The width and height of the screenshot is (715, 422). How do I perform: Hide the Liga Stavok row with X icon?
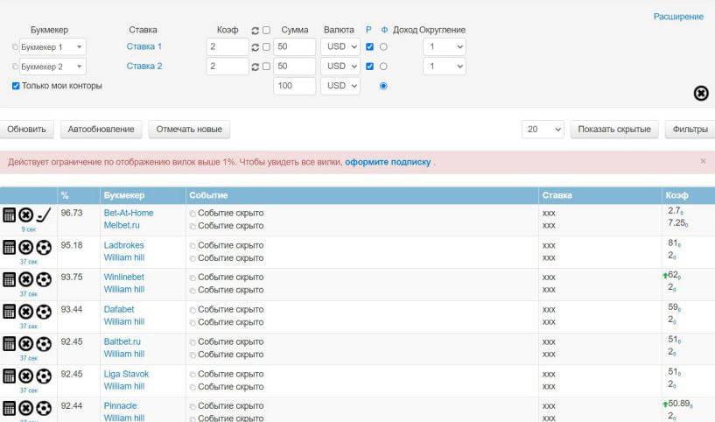pos(26,376)
